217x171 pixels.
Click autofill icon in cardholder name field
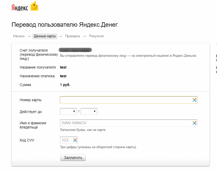194,123
